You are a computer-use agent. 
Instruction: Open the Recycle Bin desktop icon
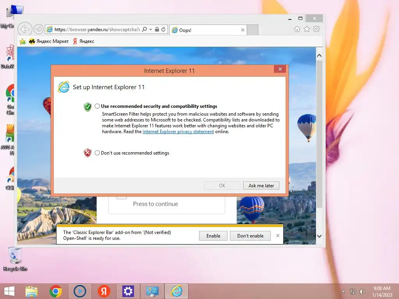(x=15, y=259)
